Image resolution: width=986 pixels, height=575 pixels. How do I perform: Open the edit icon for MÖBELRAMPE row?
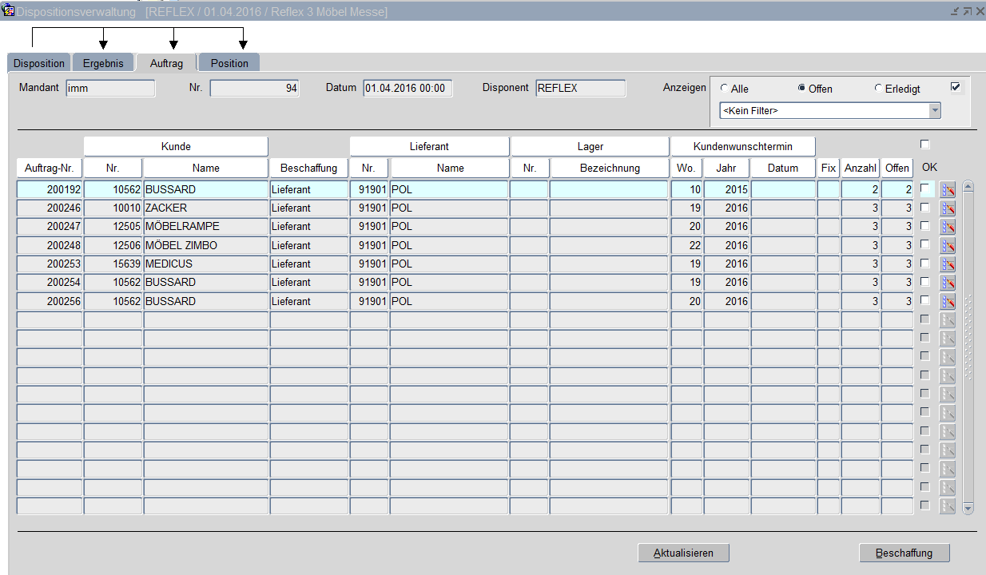[948, 227]
